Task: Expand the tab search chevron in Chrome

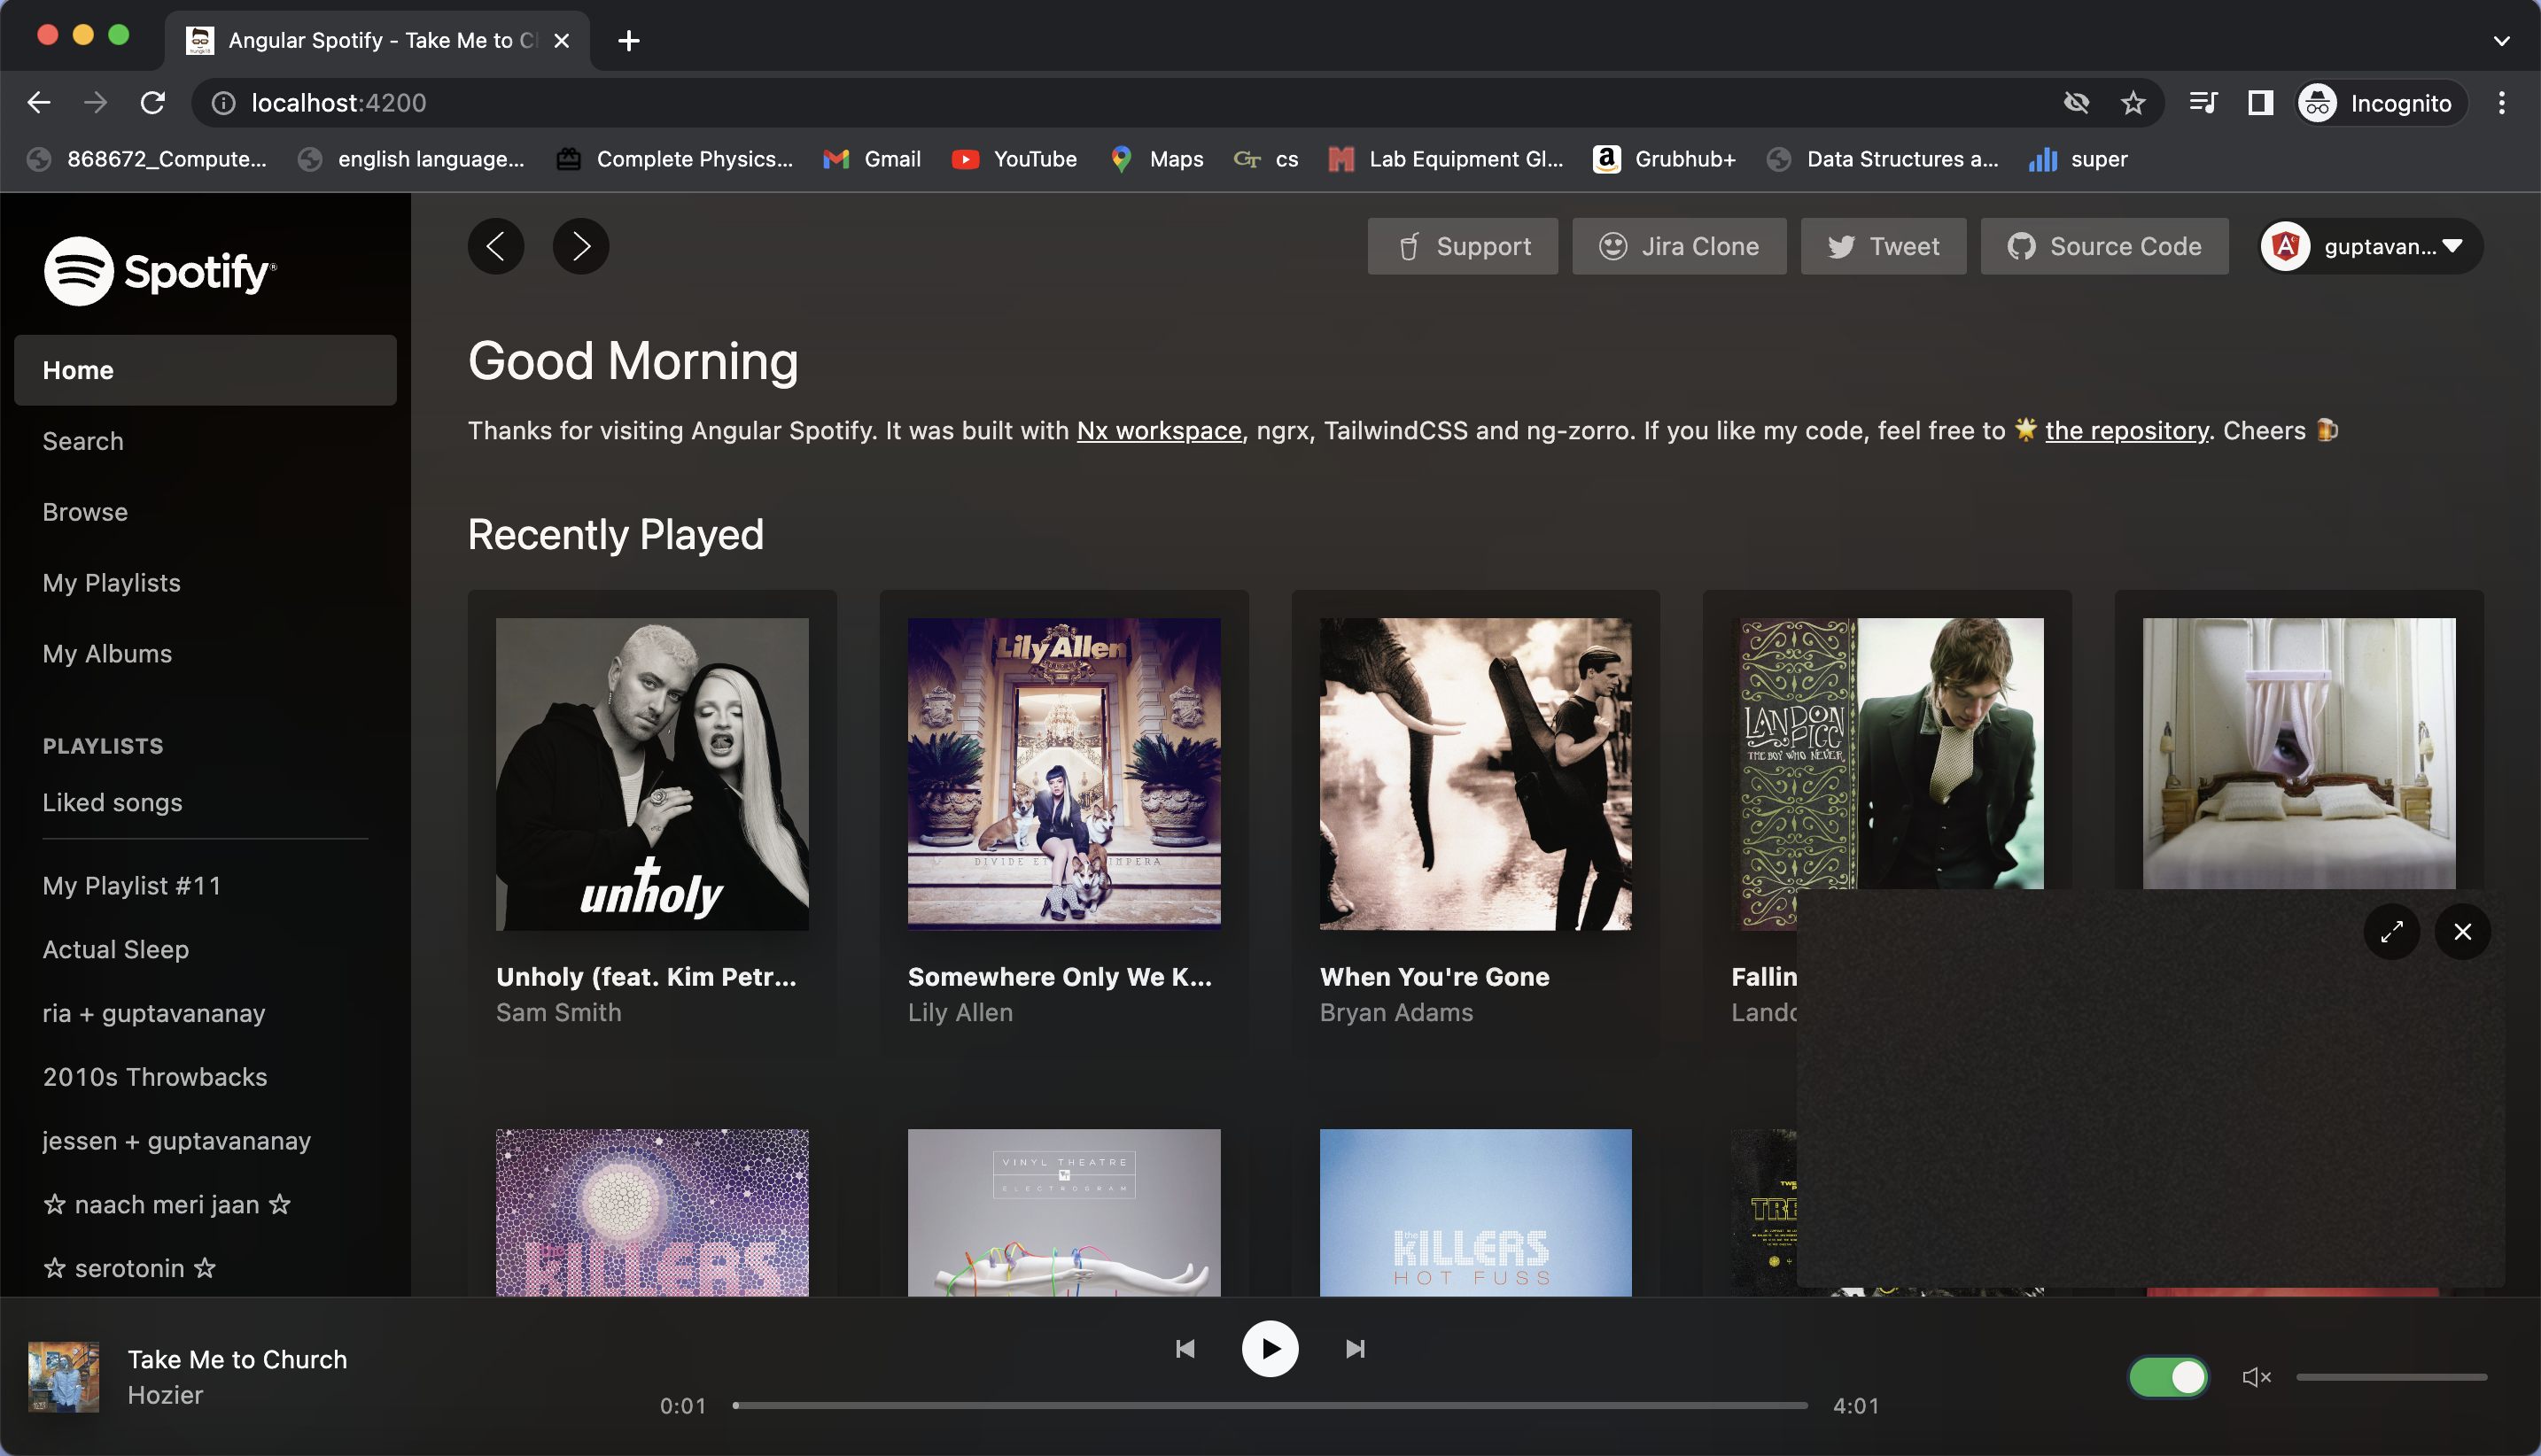Action: pyautogui.click(x=2501, y=41)
